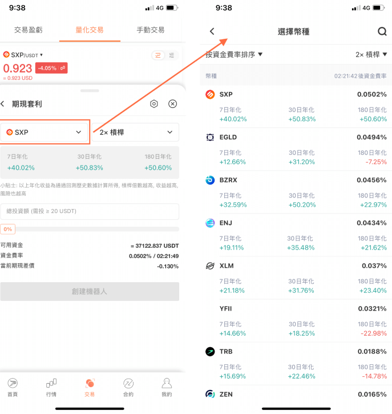Viewport: 392px width, 414px height.
Task: Tap the 02:21:42後資金費率 column header
Action: (361, 76)
